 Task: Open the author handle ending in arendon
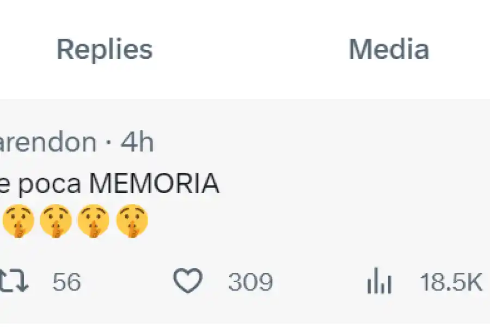48,143
